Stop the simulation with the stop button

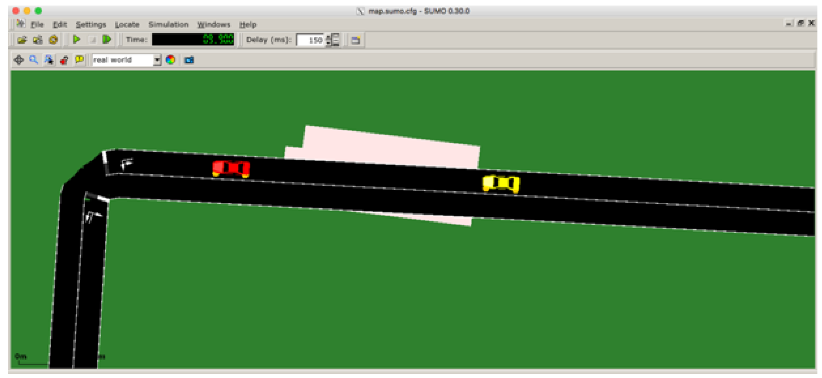click(93, 40)
